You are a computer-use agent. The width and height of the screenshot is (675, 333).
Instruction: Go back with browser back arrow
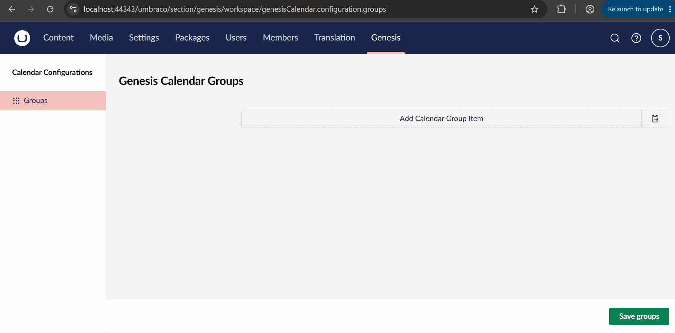pos(12,9)
